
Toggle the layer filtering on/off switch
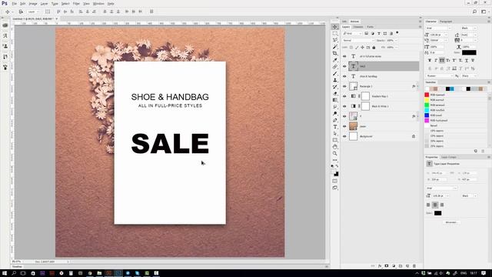coord(397,32)
